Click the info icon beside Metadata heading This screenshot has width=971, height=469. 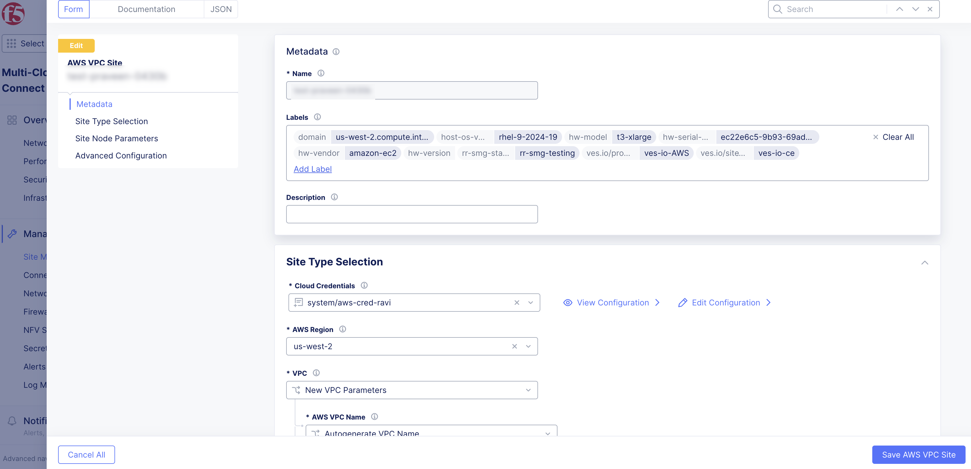pyautogui.click(x=336, y=51)
